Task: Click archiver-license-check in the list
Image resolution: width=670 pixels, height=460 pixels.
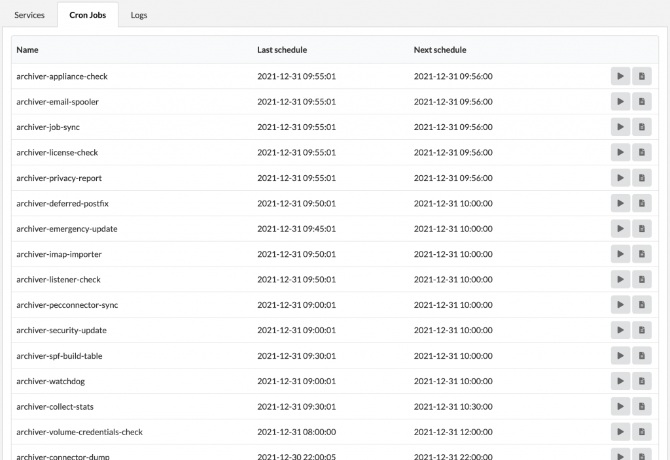Action: (x=58, y=152)
